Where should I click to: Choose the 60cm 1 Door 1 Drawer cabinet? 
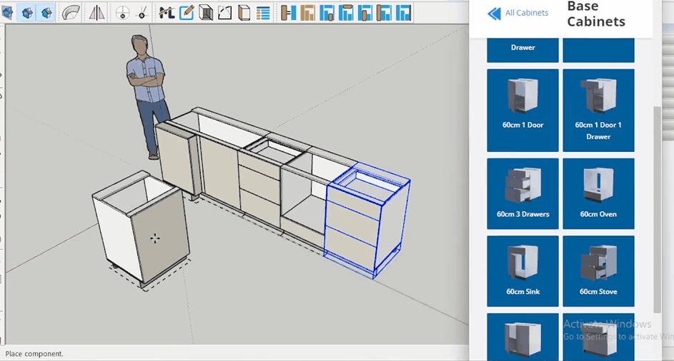pos(598,110)
